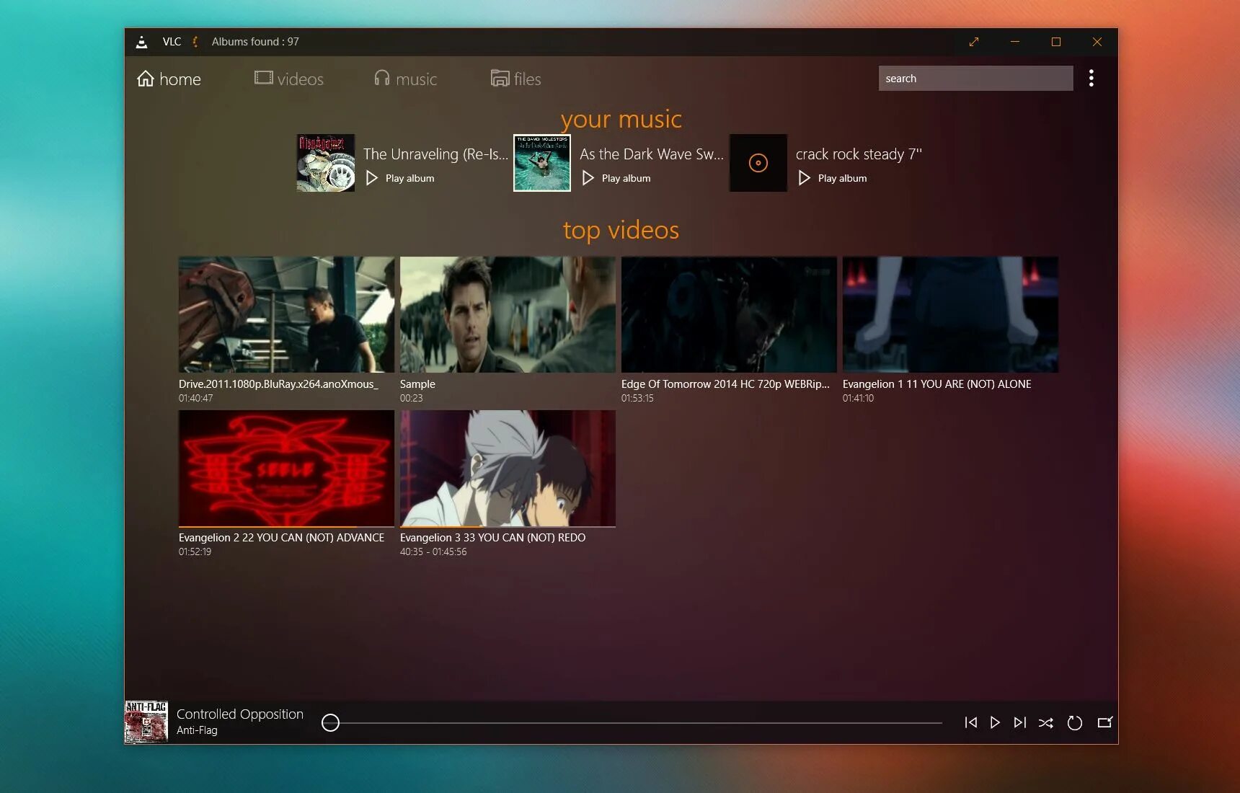Open Evangelion 3 33 video thumbnail
Viewport: 1240px width, 793px height.
click(x=508, y=468)
